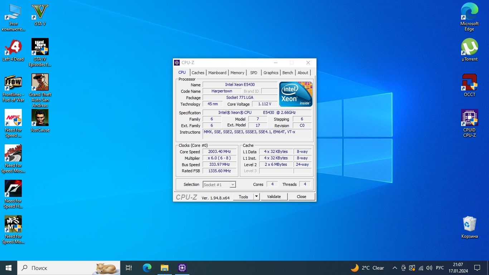Select the µTorrent desktop icon
The height and width of the screenshot is (275, 489).
tap(469, 50)
